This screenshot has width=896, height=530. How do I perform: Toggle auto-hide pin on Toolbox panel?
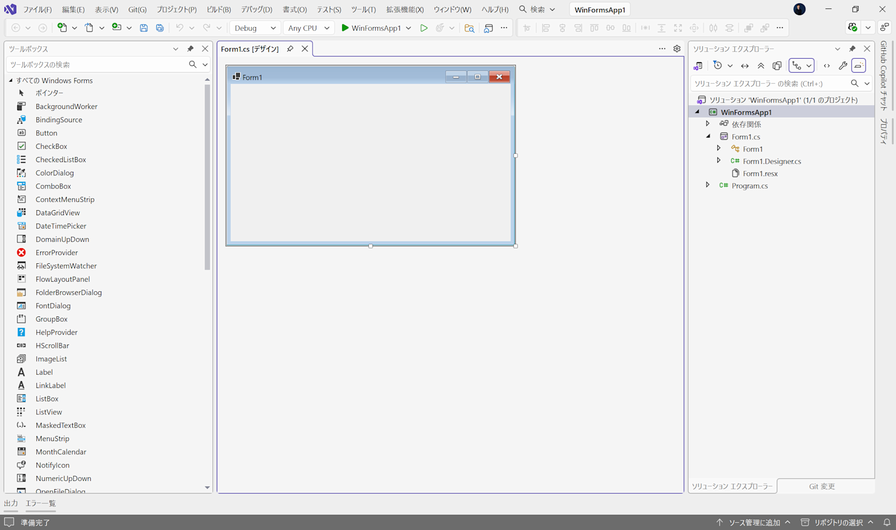tap(190, 49)
